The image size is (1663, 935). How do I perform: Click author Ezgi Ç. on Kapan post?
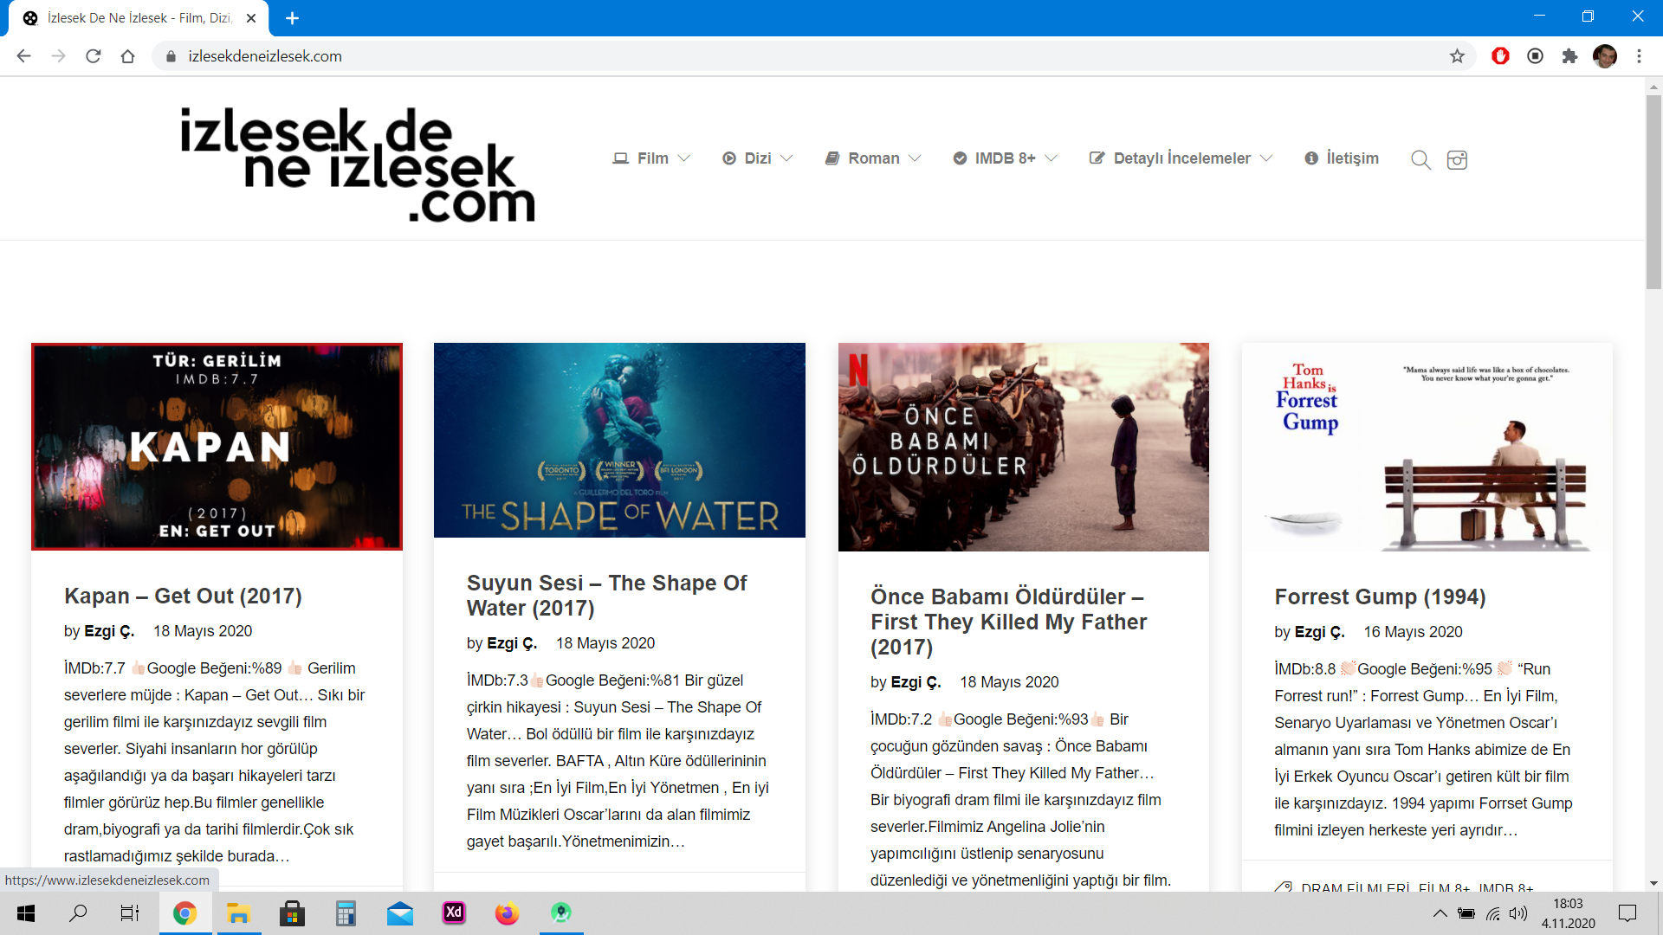click(108, 631)
